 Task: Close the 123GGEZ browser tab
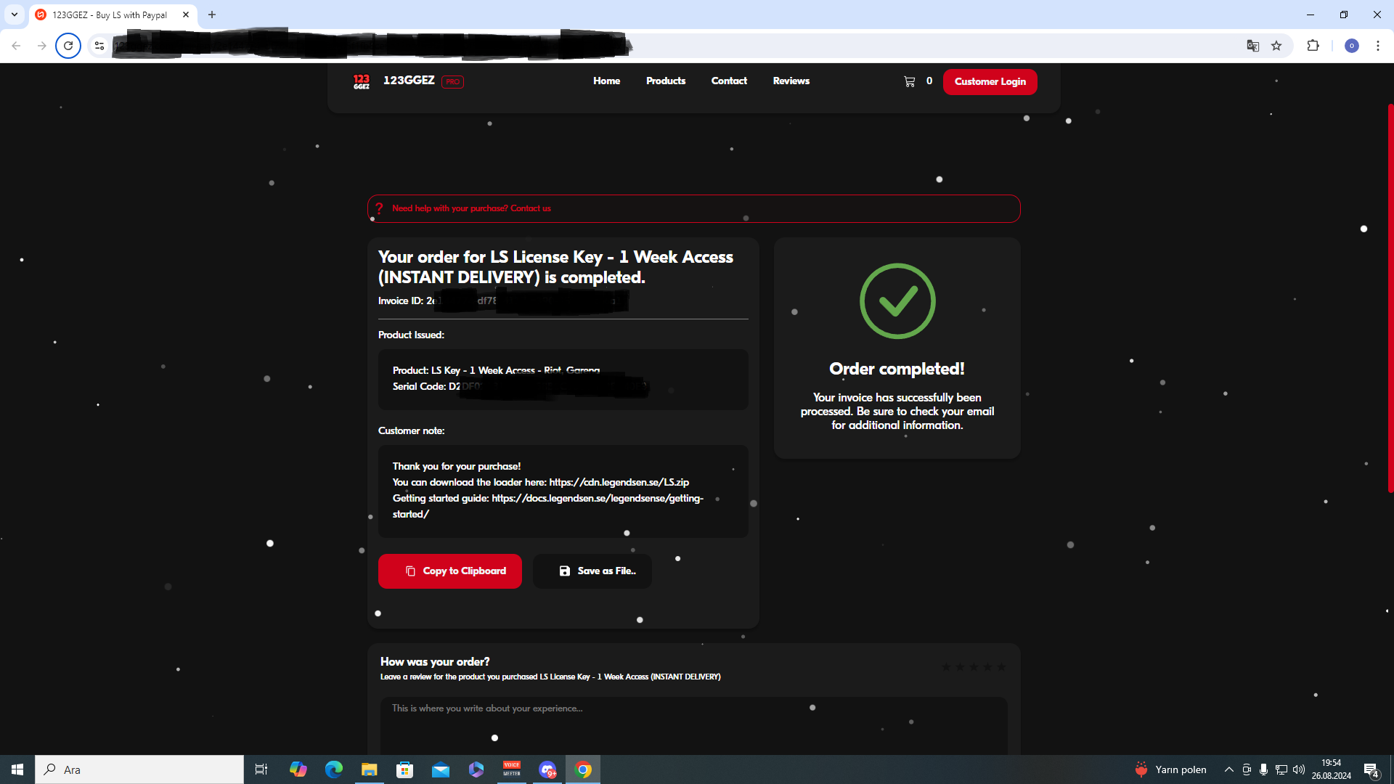186,15
